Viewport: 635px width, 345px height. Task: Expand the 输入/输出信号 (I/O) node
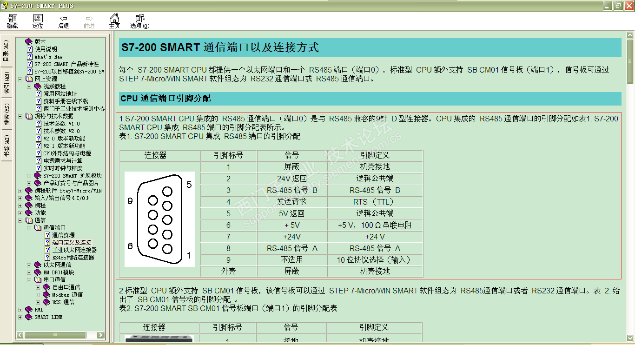[x=20, y=198]
